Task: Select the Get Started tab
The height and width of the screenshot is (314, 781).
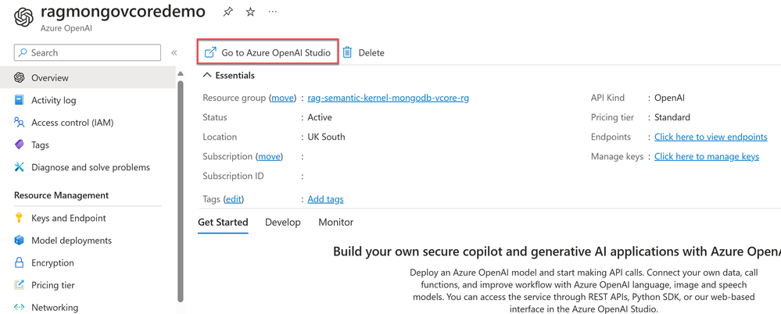Action: coord(223,223)
